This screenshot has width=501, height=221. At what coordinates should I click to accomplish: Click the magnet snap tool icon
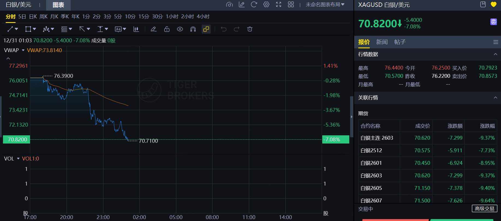[193, 29]
